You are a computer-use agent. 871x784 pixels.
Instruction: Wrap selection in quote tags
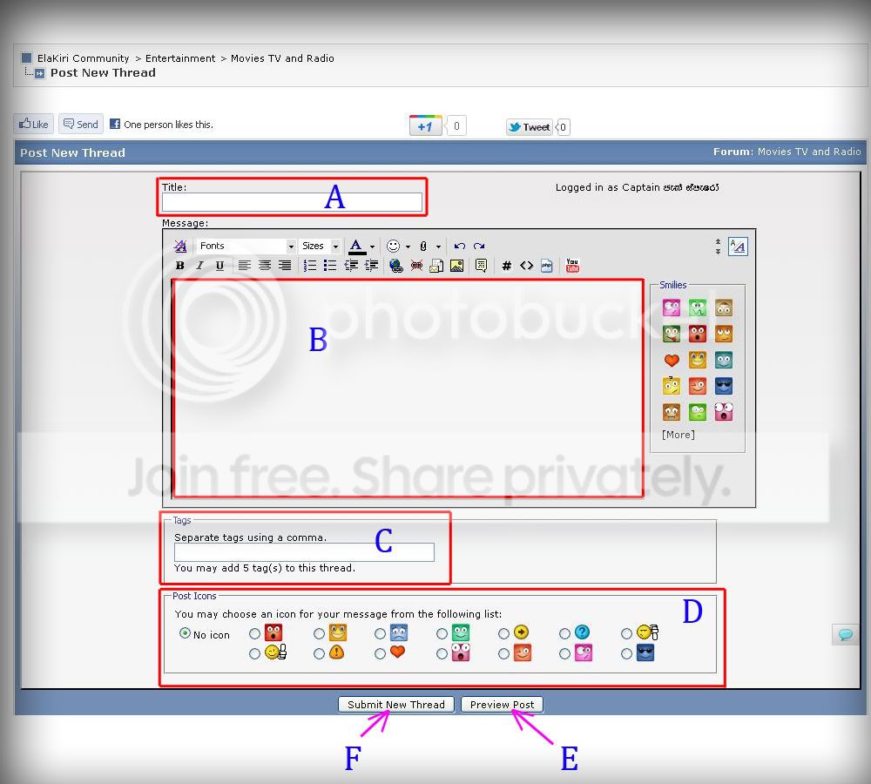tap(481, 266)
